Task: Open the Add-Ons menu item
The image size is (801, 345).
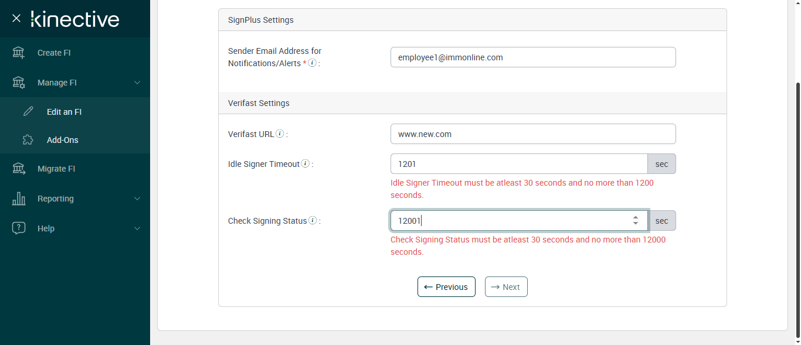Action: (62, 140)
